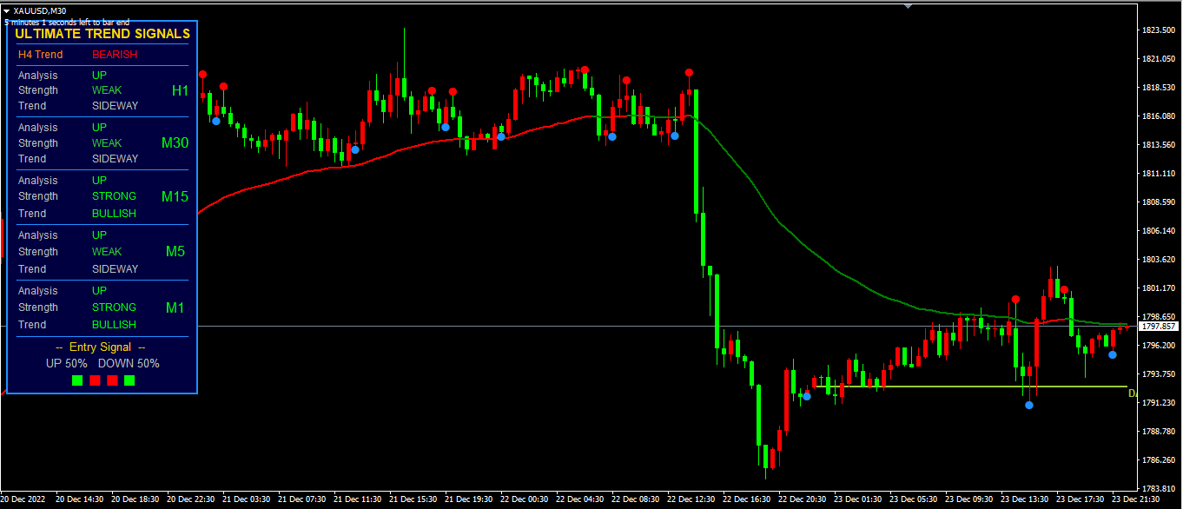Click the 1811.110 price axis label
1183x509 pixels.
point(1160,174)
